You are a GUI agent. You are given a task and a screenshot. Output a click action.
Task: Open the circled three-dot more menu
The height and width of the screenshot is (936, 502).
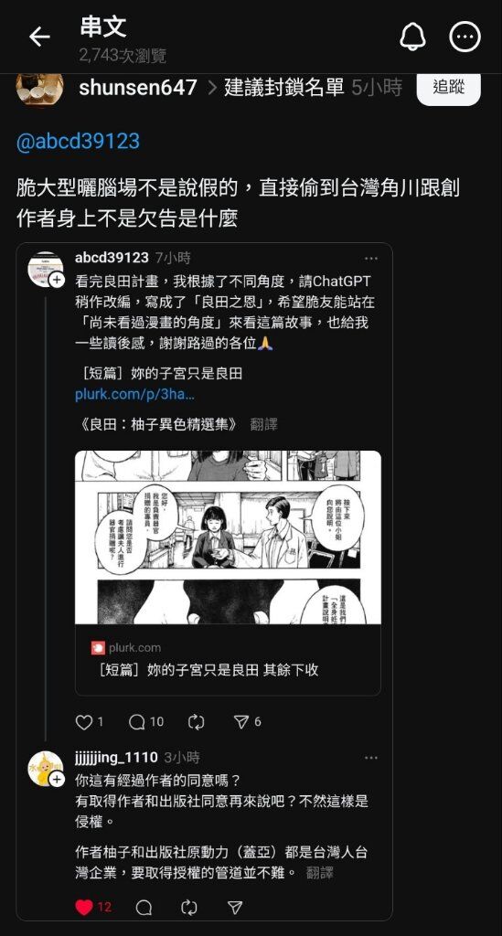(x=465, y=37)
